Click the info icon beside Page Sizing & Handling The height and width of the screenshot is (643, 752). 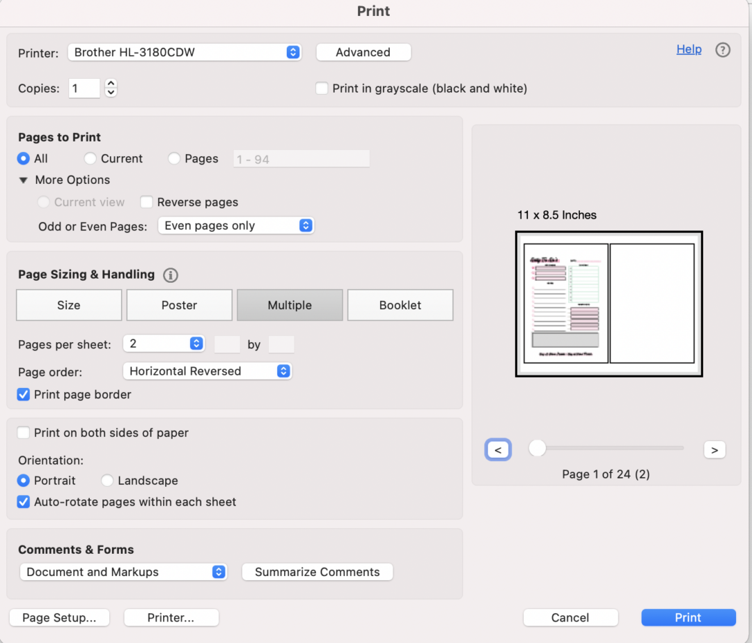click(170, 274)
